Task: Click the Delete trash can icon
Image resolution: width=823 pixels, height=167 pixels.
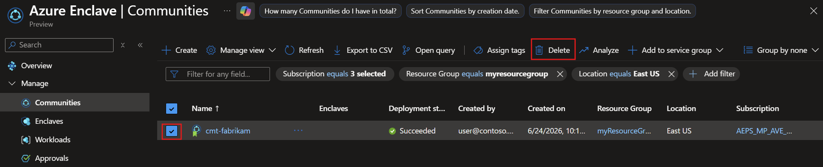Action: pyautogui.click(x=539, y=50)
